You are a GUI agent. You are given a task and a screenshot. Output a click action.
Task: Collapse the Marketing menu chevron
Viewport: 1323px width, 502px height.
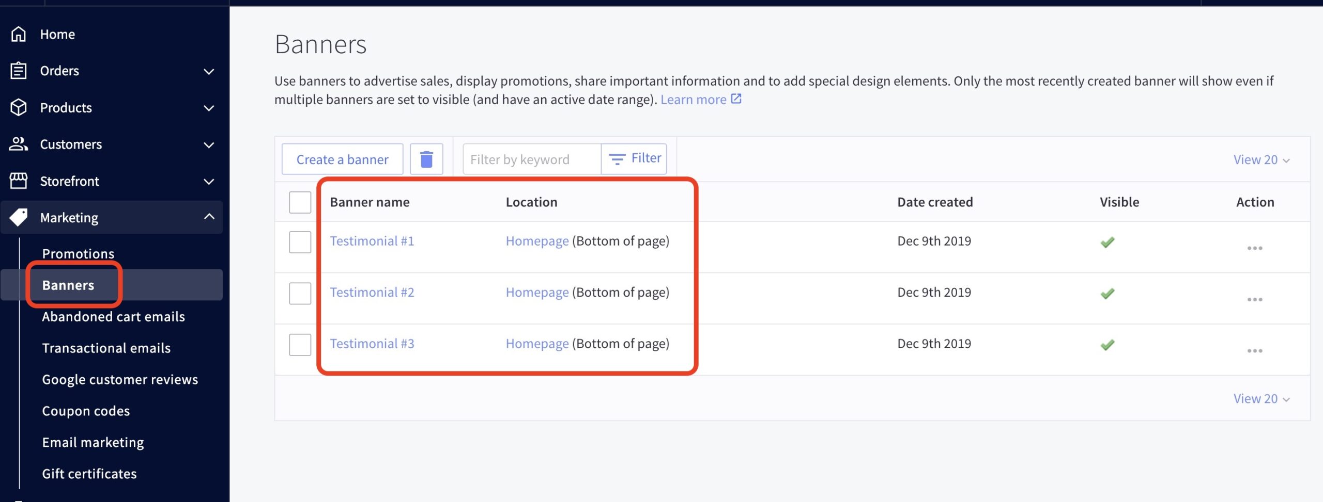[209, 217]
